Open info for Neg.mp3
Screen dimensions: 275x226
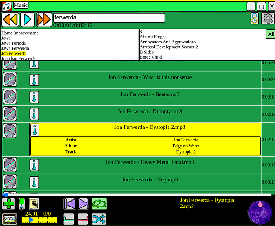(x=34, y=182)
